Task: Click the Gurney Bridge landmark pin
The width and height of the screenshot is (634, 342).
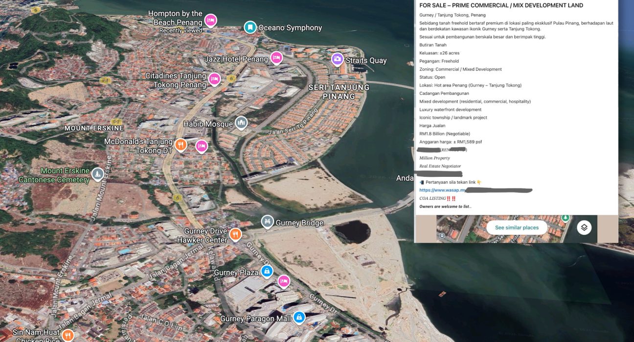Action: (x=267, y=222)
